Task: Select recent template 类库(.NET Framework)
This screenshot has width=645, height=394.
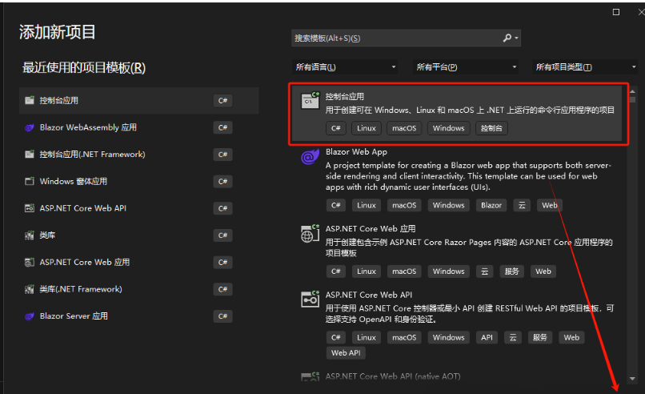Action: (138, 289)
